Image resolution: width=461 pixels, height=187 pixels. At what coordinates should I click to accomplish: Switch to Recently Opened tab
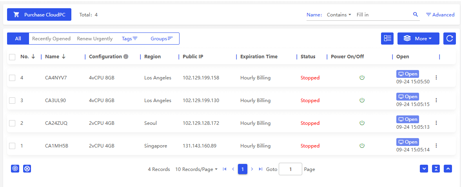(x=51, y=38)
